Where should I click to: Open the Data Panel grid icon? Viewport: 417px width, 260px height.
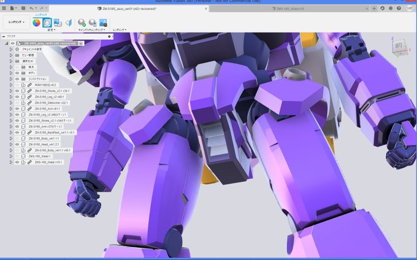point(4,8)
